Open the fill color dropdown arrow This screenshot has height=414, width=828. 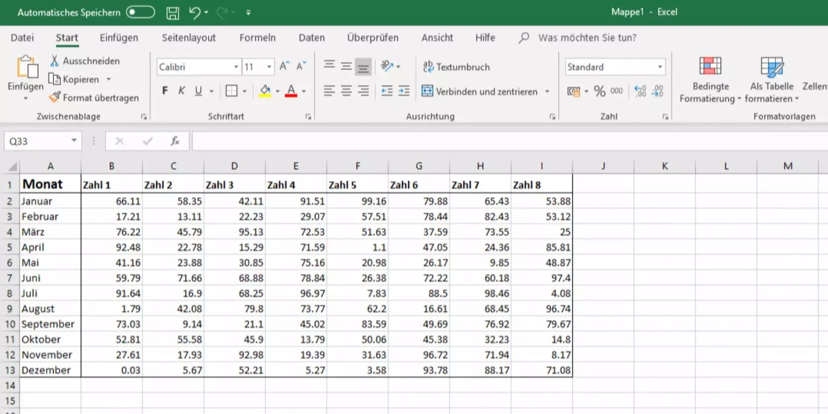pos(278,91)
